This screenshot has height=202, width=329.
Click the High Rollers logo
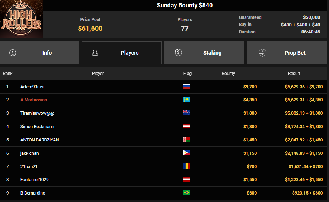click(21, 19)
